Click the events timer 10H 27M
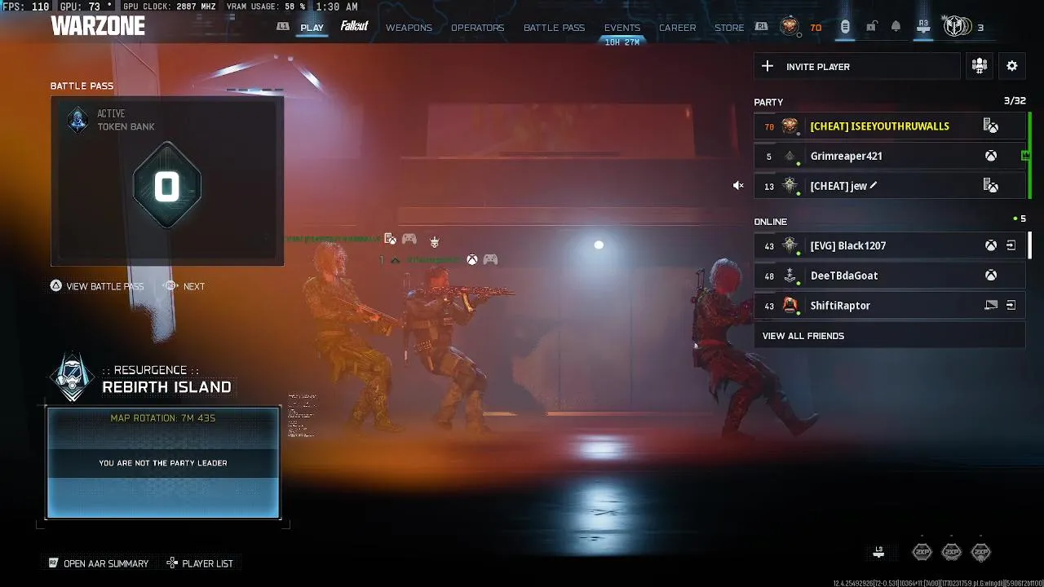The height and width of the screenshot is (587, 1044). [622, 42]
